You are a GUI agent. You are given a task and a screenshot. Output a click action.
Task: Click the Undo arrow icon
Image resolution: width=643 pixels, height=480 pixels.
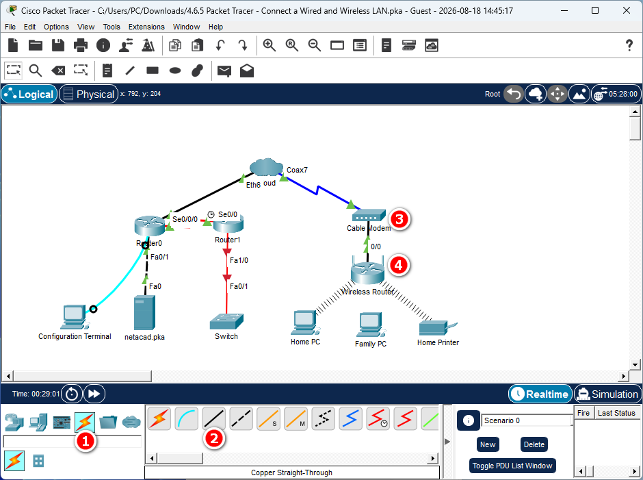(x=220, y=45)
